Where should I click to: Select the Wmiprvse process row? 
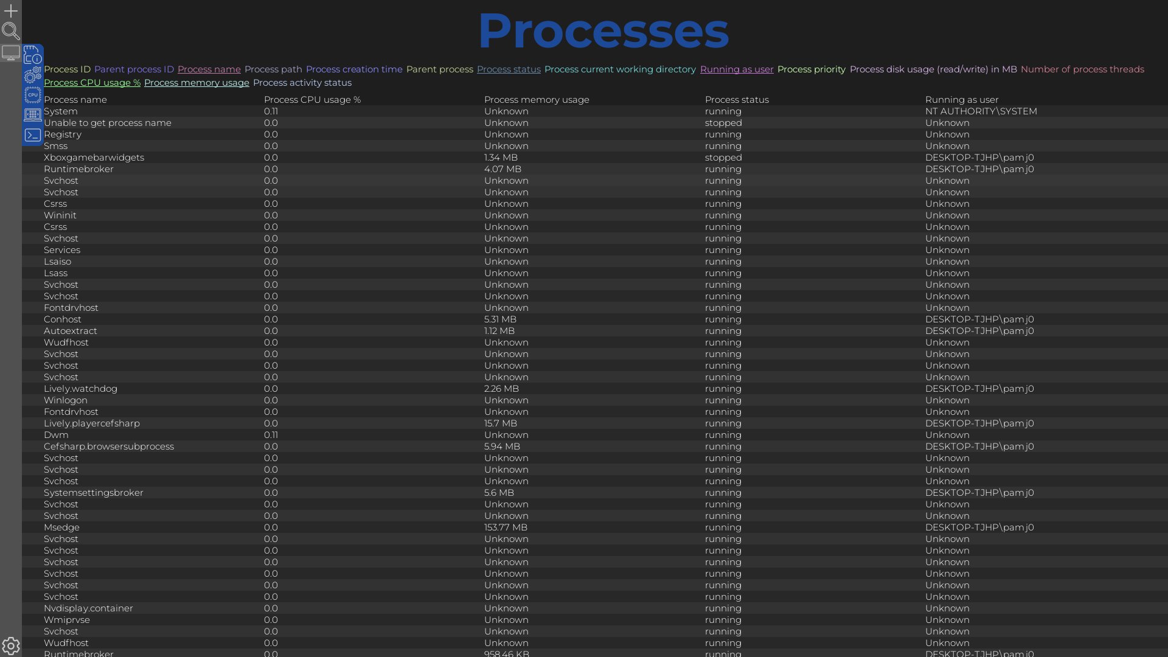pyautogui.click(x=595, y=620)
